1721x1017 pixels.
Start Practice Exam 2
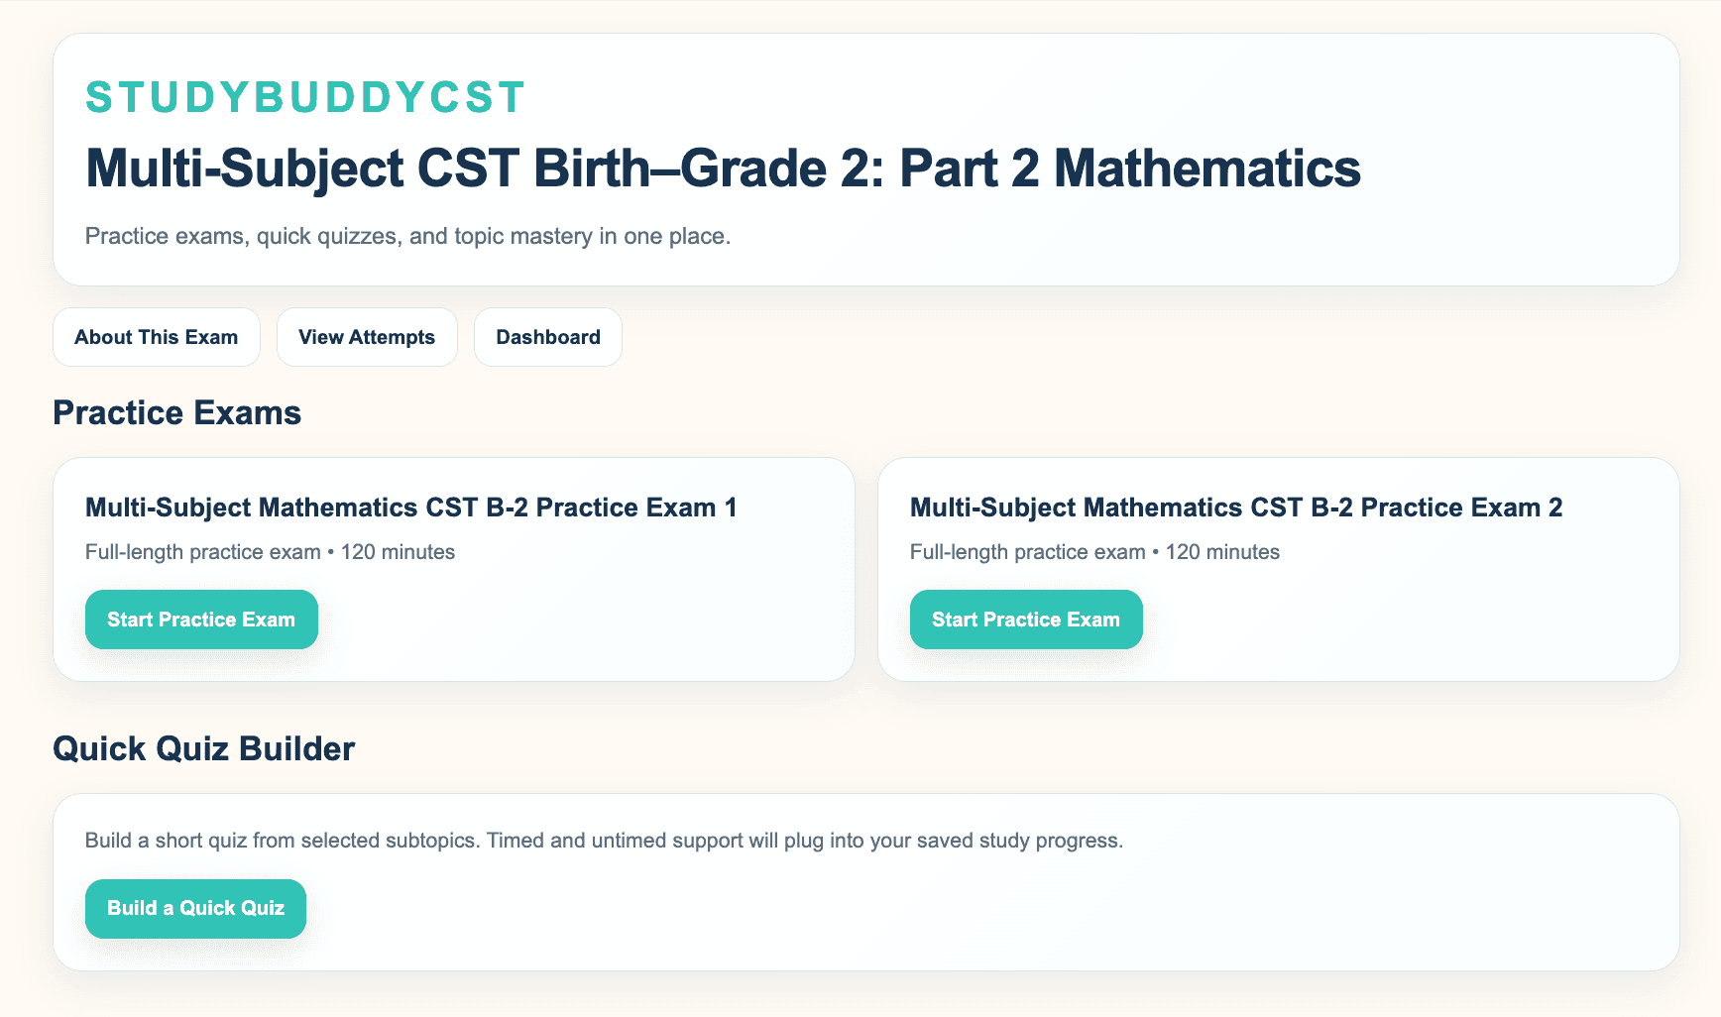(x=1025, y=620)
